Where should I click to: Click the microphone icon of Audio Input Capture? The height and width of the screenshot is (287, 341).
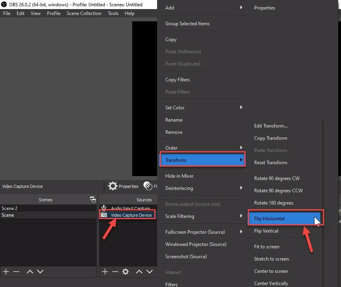(104, 208)
